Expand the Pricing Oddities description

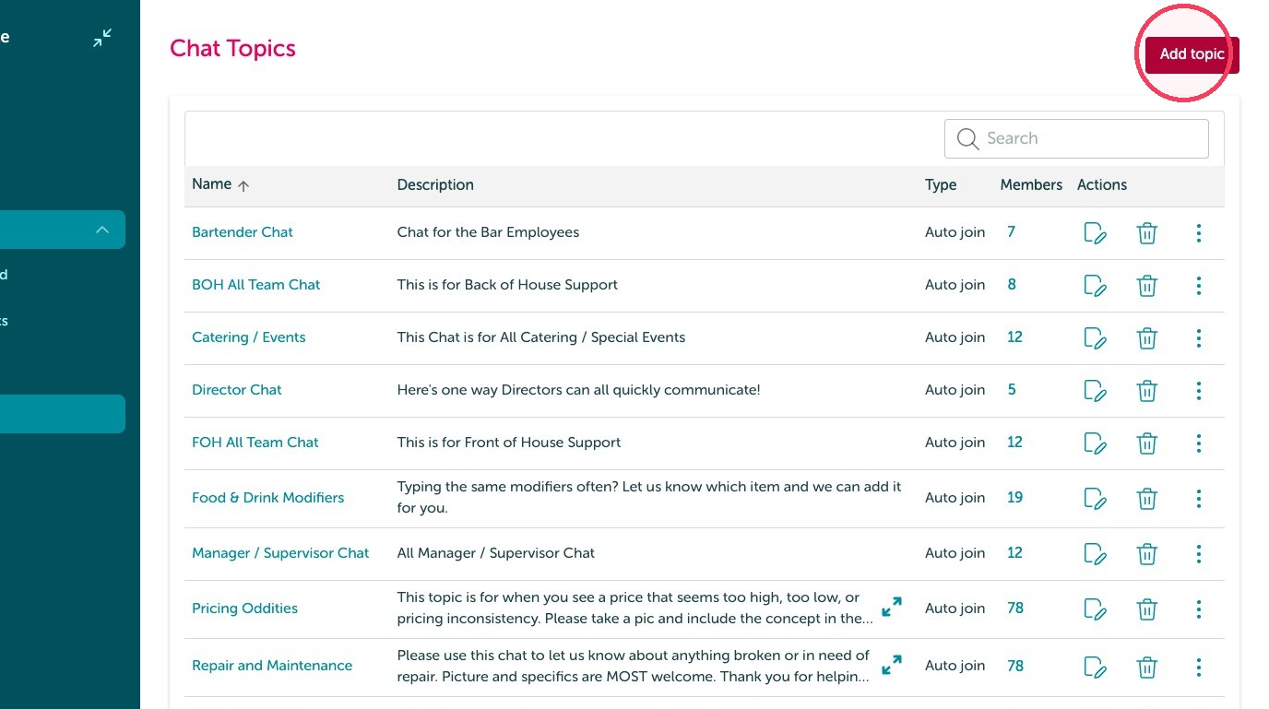coord(892,607)
